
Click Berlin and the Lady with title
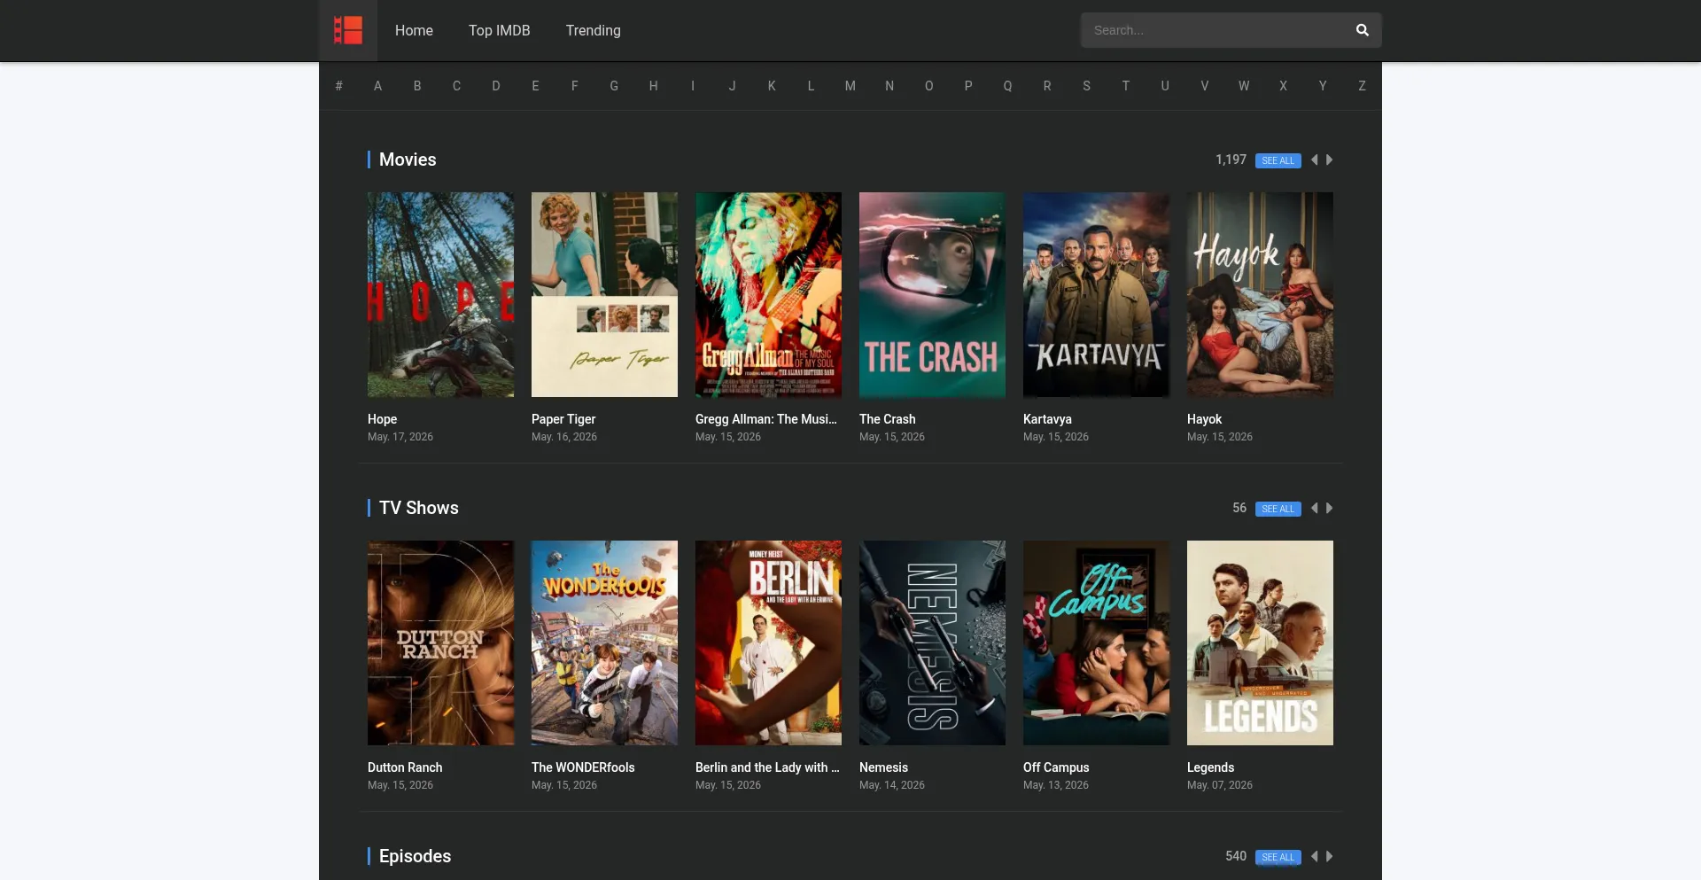(x=767, y=767)
